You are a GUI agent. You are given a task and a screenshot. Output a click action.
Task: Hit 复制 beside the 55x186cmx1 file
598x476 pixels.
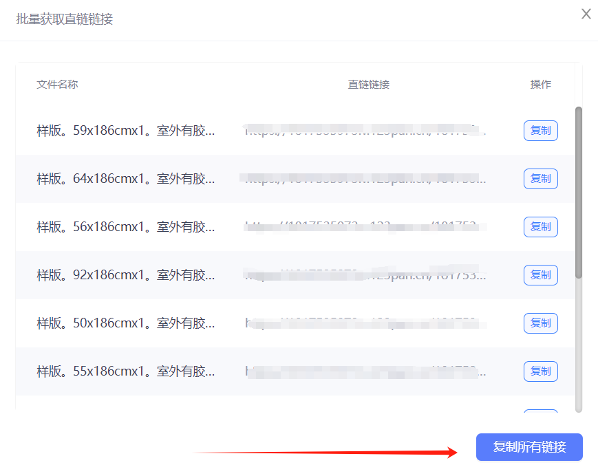(x=540, y=371)
